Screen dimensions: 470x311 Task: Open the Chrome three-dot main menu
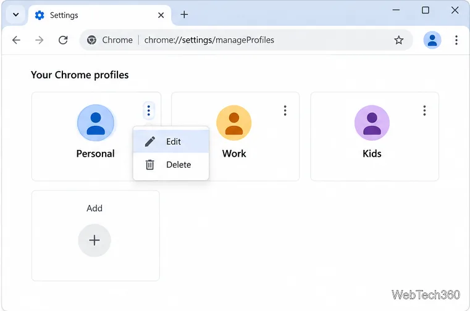(x=456, y=40)
